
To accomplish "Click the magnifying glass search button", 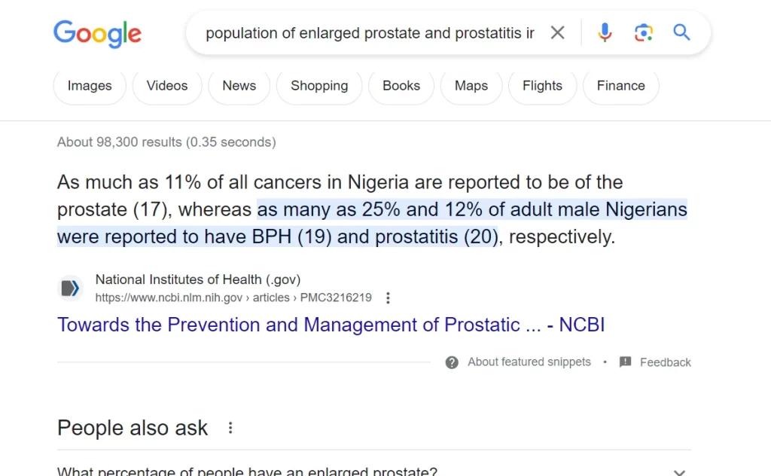I will pyautogui.click(x=681, y=32).
